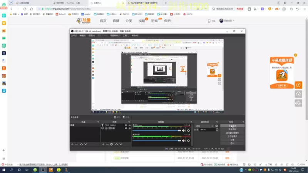Open OBS 设置 settings button
The width and height of the screenshot is (308, 173).
(233, 140)
